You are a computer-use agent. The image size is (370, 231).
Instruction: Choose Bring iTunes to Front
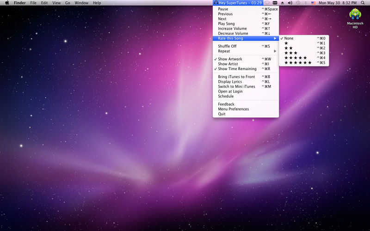(246, 77)
